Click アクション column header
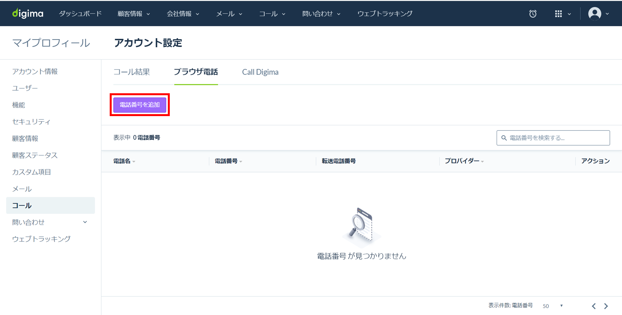The height and width of the screenshot is (315, 622). tap(596, 161)
